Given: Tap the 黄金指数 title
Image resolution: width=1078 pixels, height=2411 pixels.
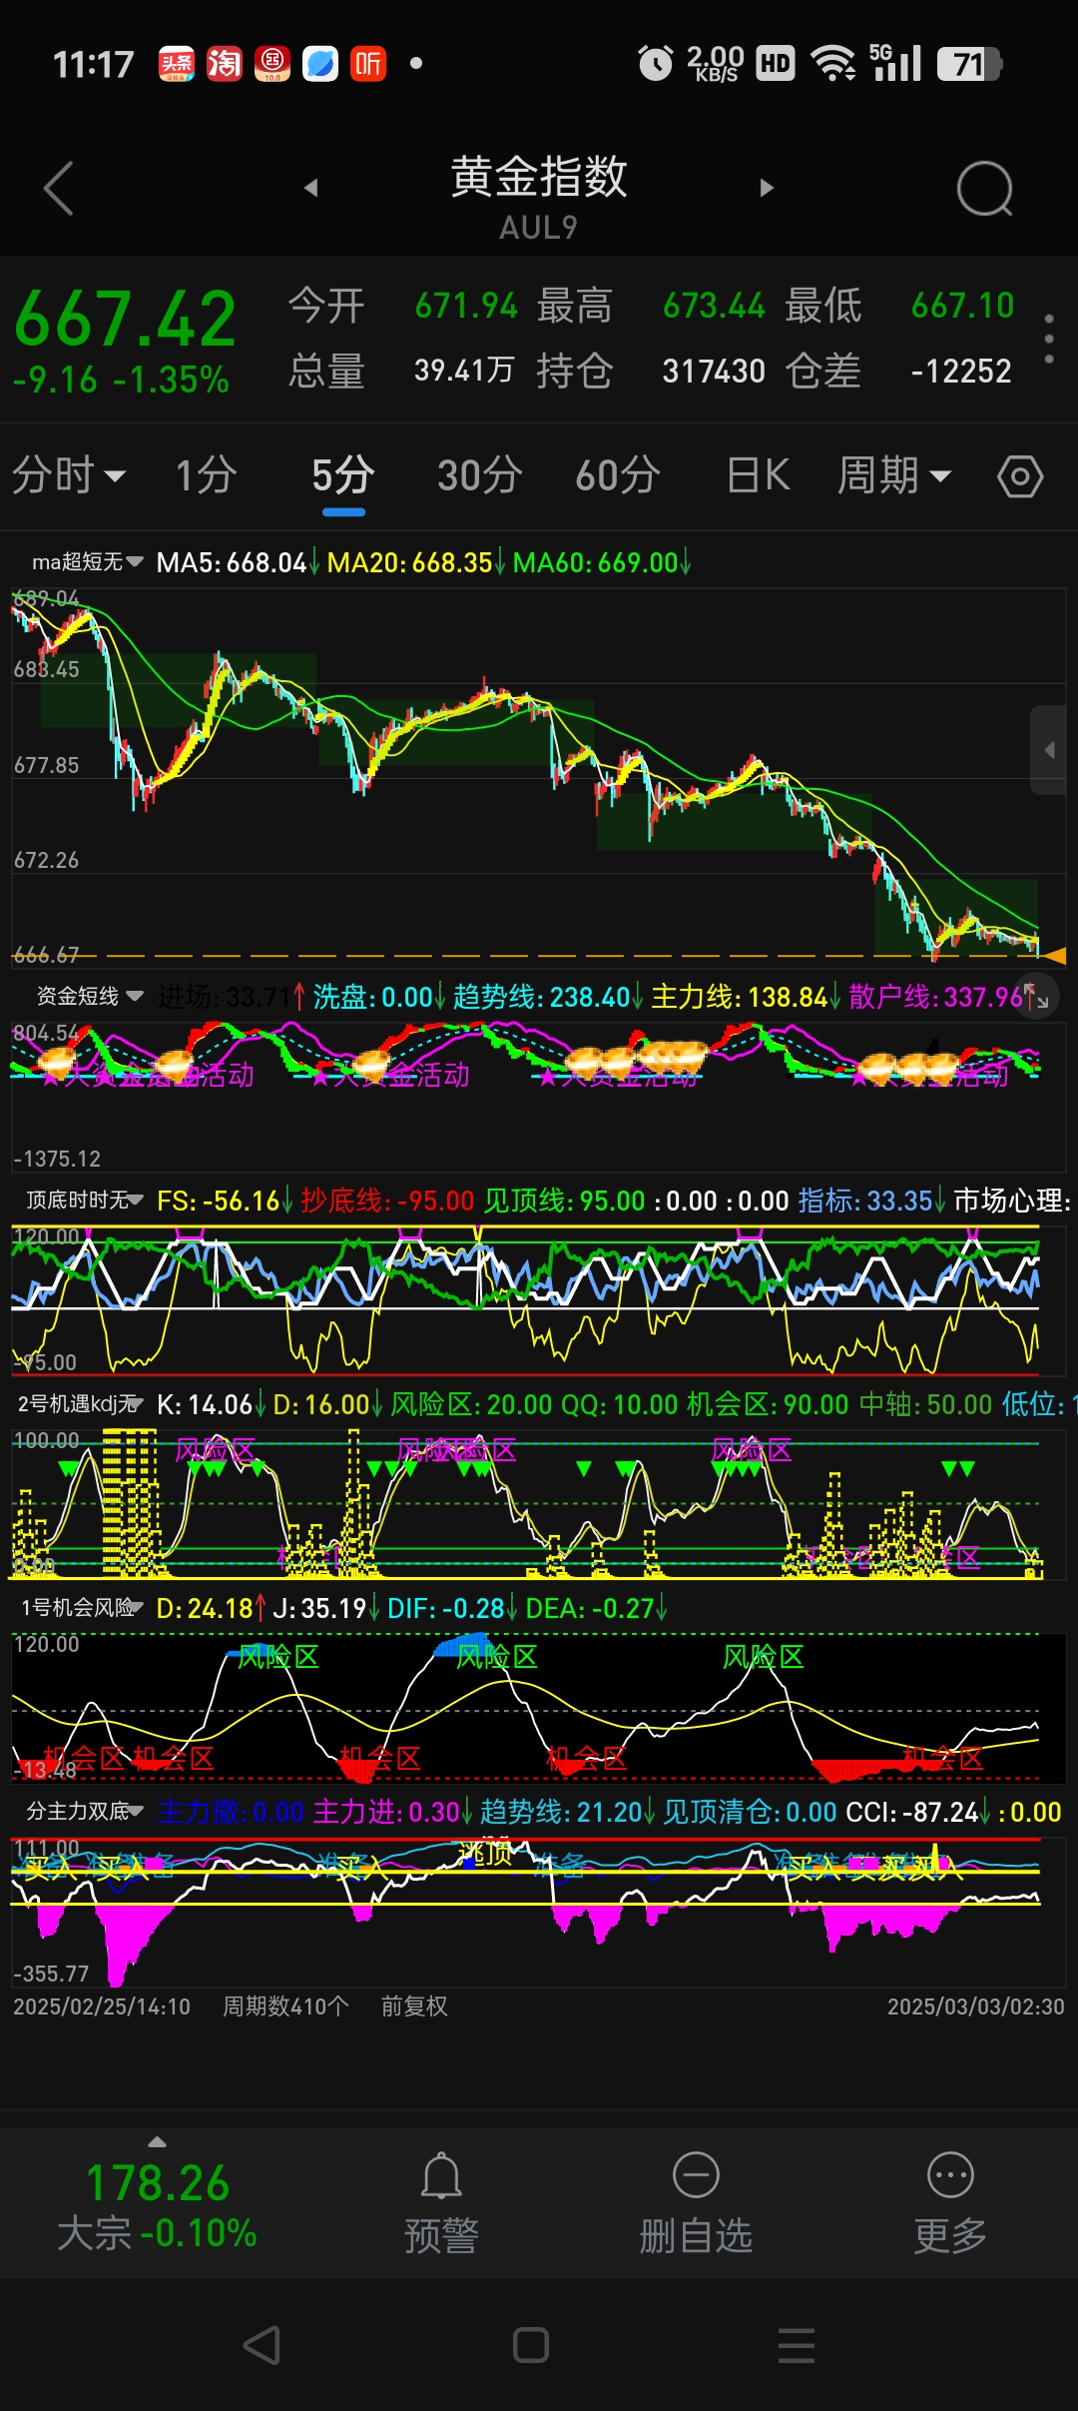Looking at the screenshot, I should coord(539,177).
